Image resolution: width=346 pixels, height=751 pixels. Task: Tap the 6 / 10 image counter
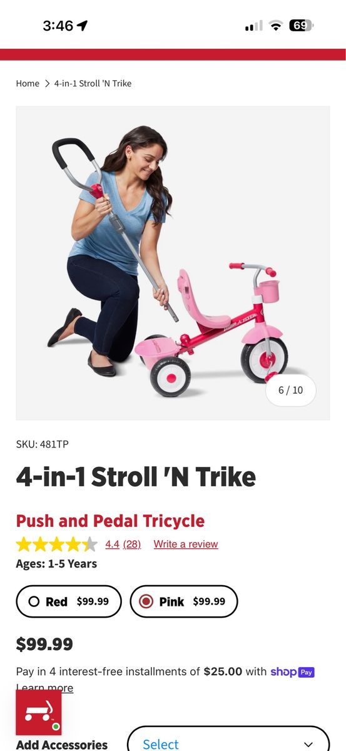coord(290,390)
